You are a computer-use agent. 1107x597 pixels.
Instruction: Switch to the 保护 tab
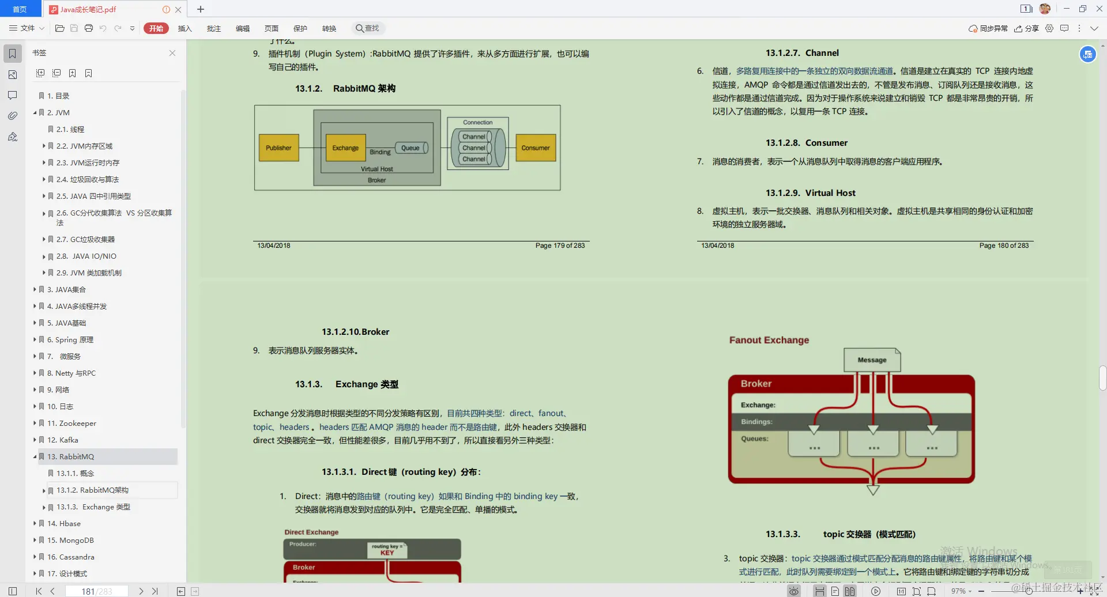[300, 28]
